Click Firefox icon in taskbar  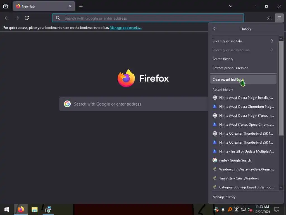[21, 209]
